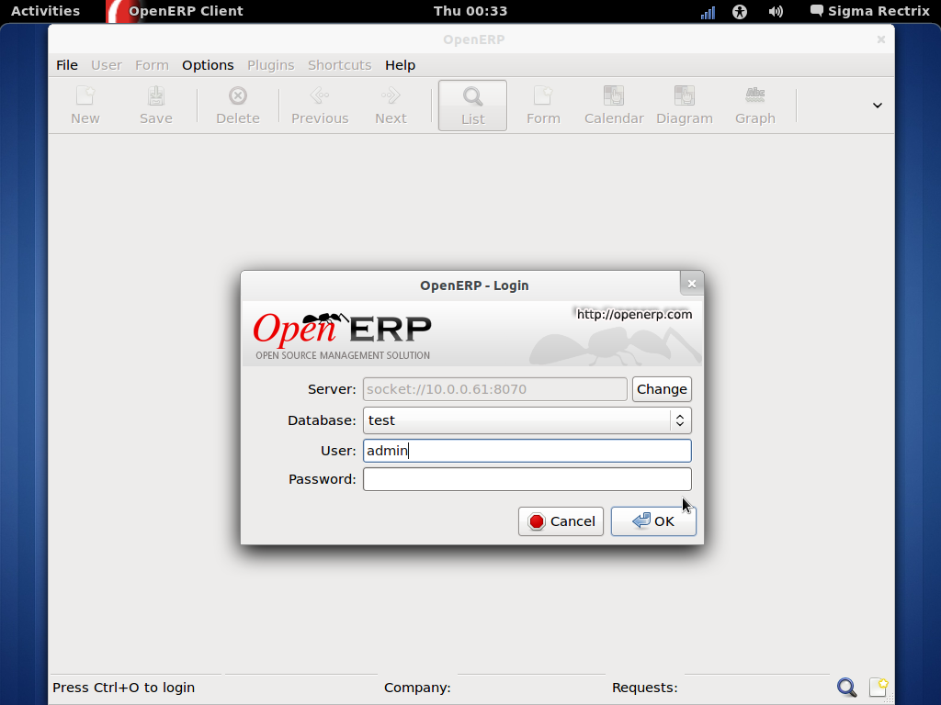Close the OpenERP main window
Image resolution: width=941 pixels, height=705 pixels.
point(881,39)
